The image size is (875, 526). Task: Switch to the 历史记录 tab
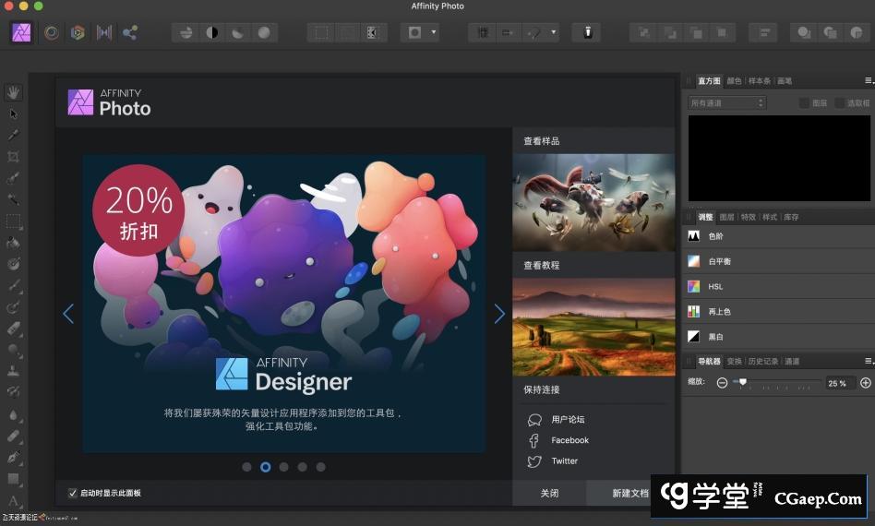click(x=763, y=361)
